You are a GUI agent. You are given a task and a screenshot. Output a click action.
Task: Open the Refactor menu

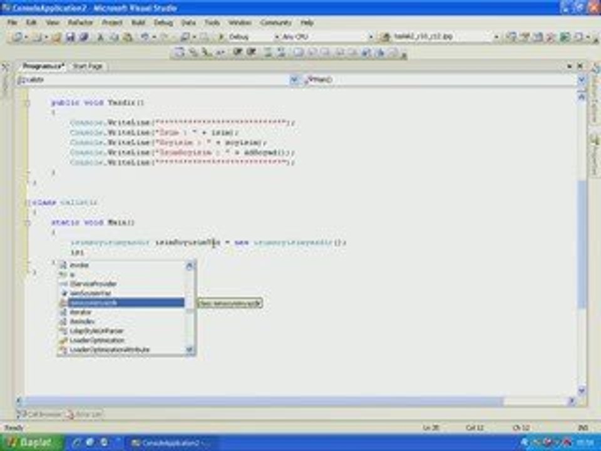80,23
